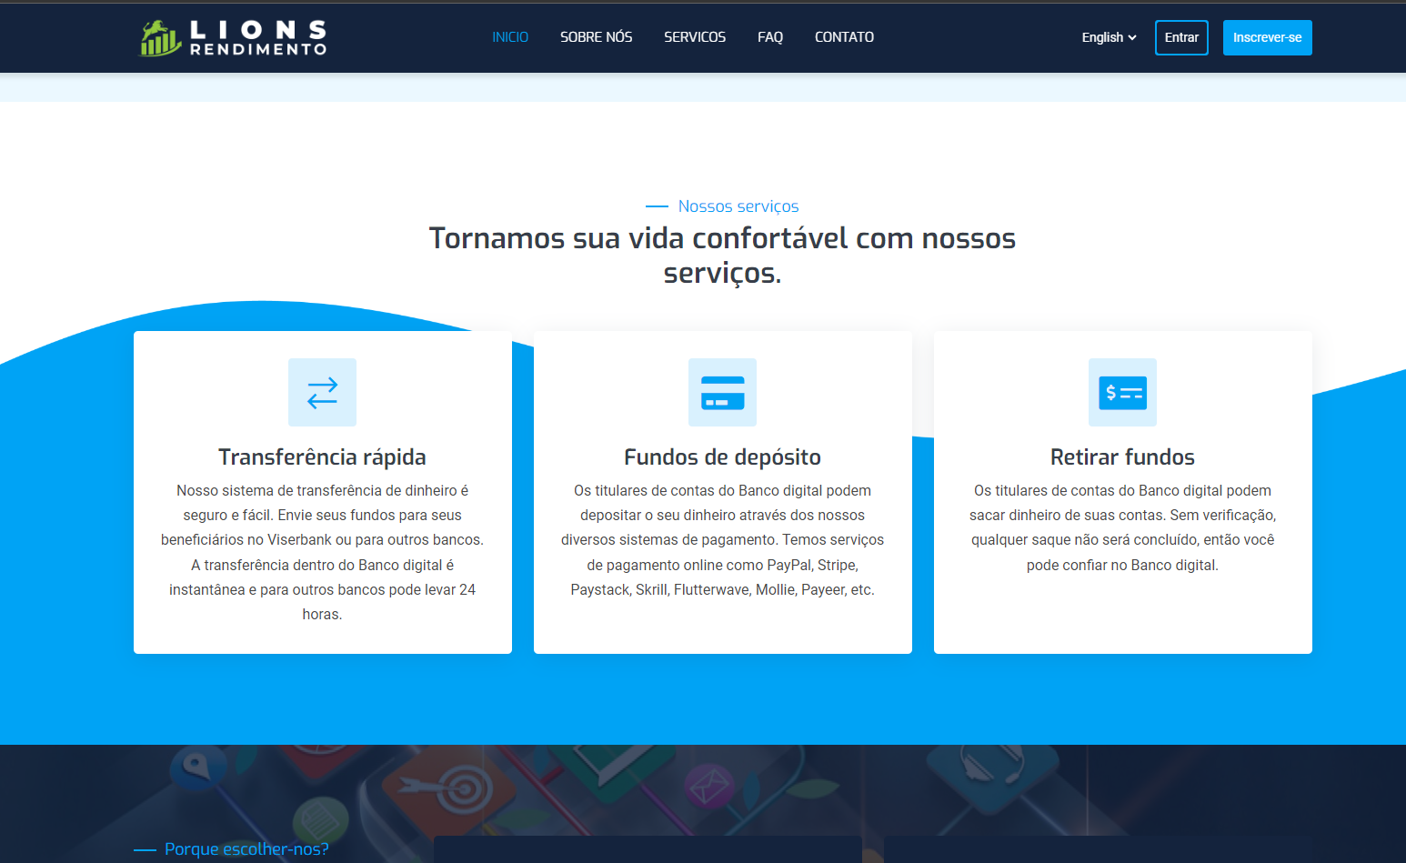The width and height of the screenshot is (1406, 863).
Task: Open the English language dropdown
Action: (1102, 37)
